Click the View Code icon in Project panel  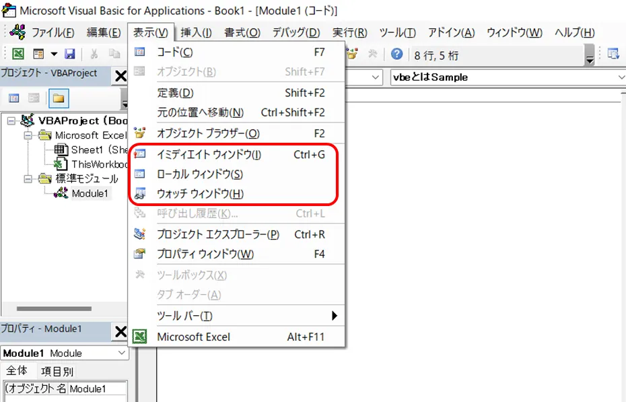(13, 99)
